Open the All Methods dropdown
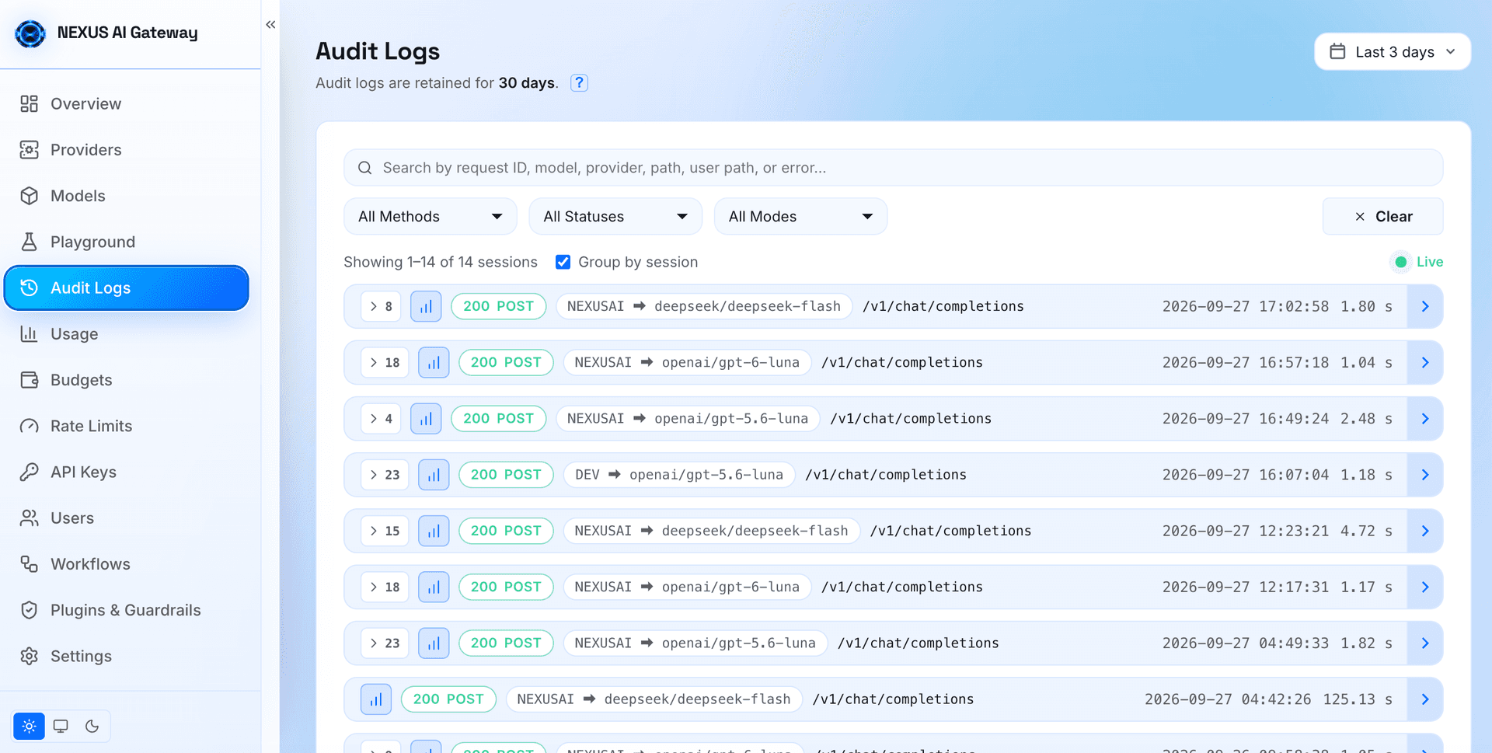This screenshot has height=753, width=1492. (x=431, y=216)
